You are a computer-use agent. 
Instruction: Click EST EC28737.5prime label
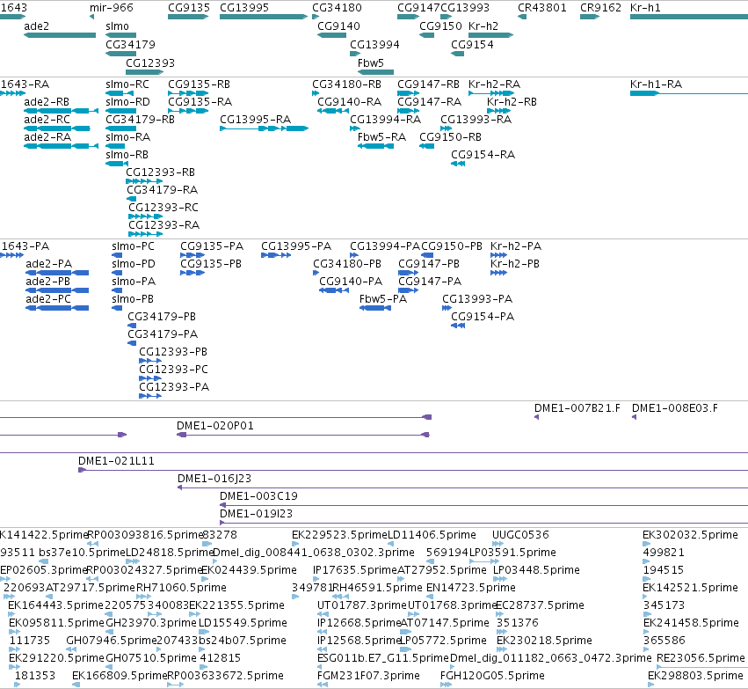(540, 605)
